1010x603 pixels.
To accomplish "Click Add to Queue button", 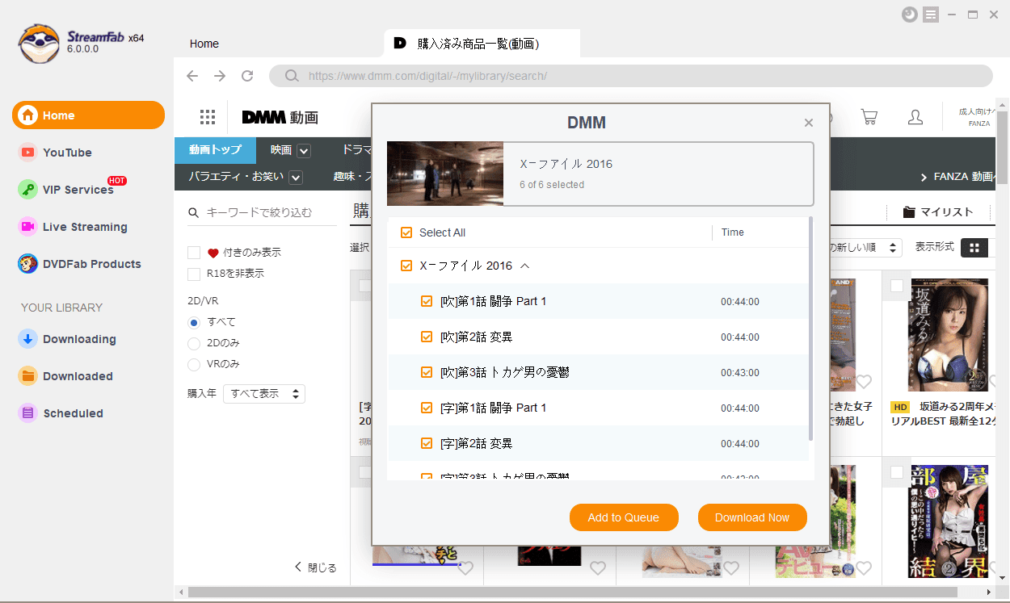I will tap(624, 517).
